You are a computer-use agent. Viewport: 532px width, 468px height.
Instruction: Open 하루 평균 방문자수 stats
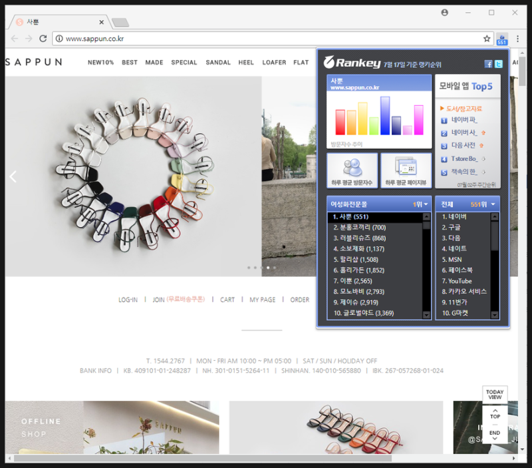point(352,170)
